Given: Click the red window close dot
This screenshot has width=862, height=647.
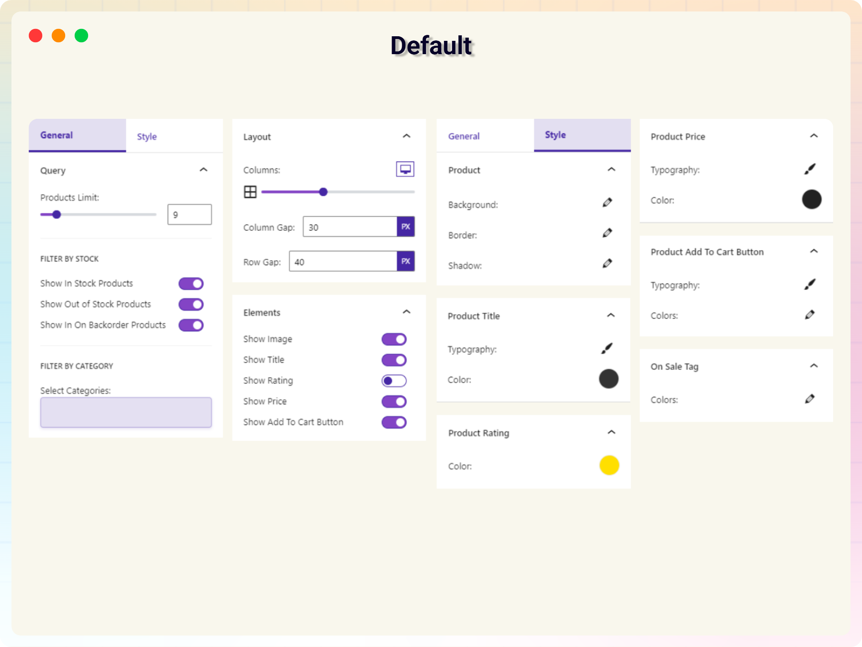Looking at the screenshot, I should pos(36,36).
